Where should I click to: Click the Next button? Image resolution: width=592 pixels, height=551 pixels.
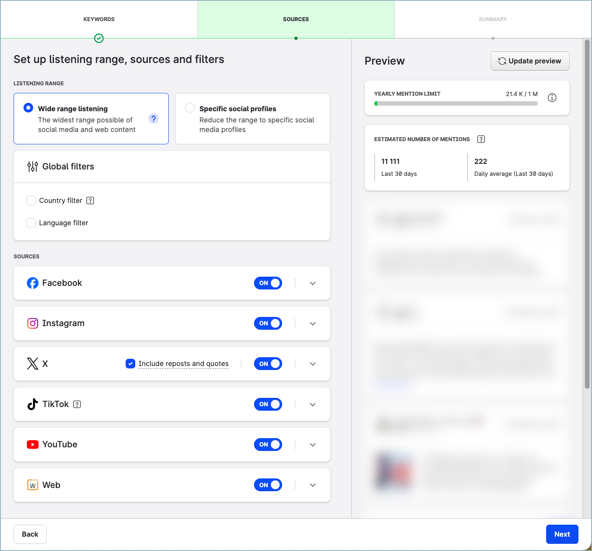[x=562, y=534]
